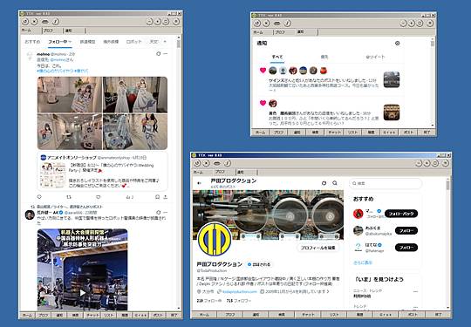
Task: Click プロフィールを編集 button
Action: pyautogui.click(x=317, y=248)
